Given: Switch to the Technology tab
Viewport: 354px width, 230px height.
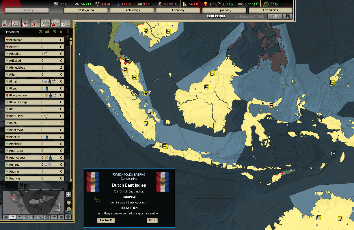Looking at the screenshot, I should (132, 10).
